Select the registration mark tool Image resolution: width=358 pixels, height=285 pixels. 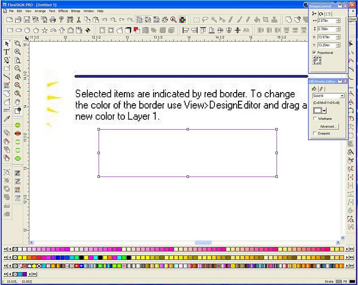pyautogui.click(x=88, y=30)
